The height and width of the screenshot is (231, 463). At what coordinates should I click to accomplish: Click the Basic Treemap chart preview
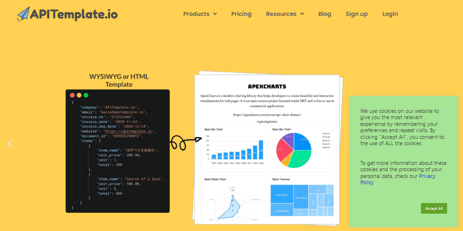[x=302, y=200]
